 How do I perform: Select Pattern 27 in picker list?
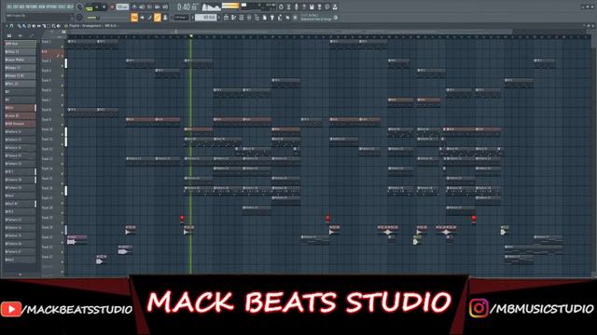21,251
